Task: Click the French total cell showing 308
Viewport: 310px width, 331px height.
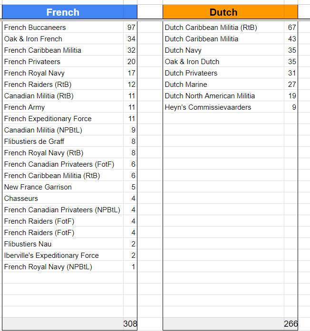Action: click(x=130, y=324)
